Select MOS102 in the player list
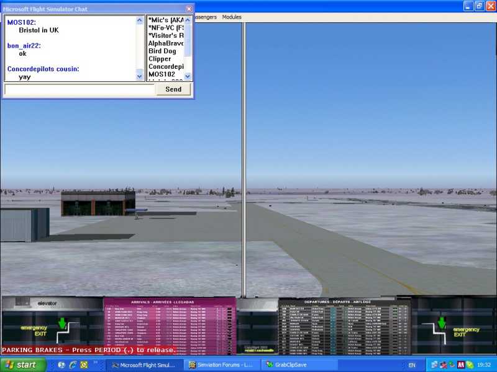The height and width of the screenshot is (372, 497). [162, 74]
